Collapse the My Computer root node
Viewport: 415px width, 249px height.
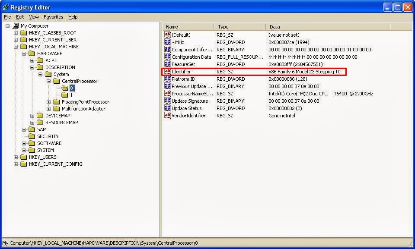[8, 26]
